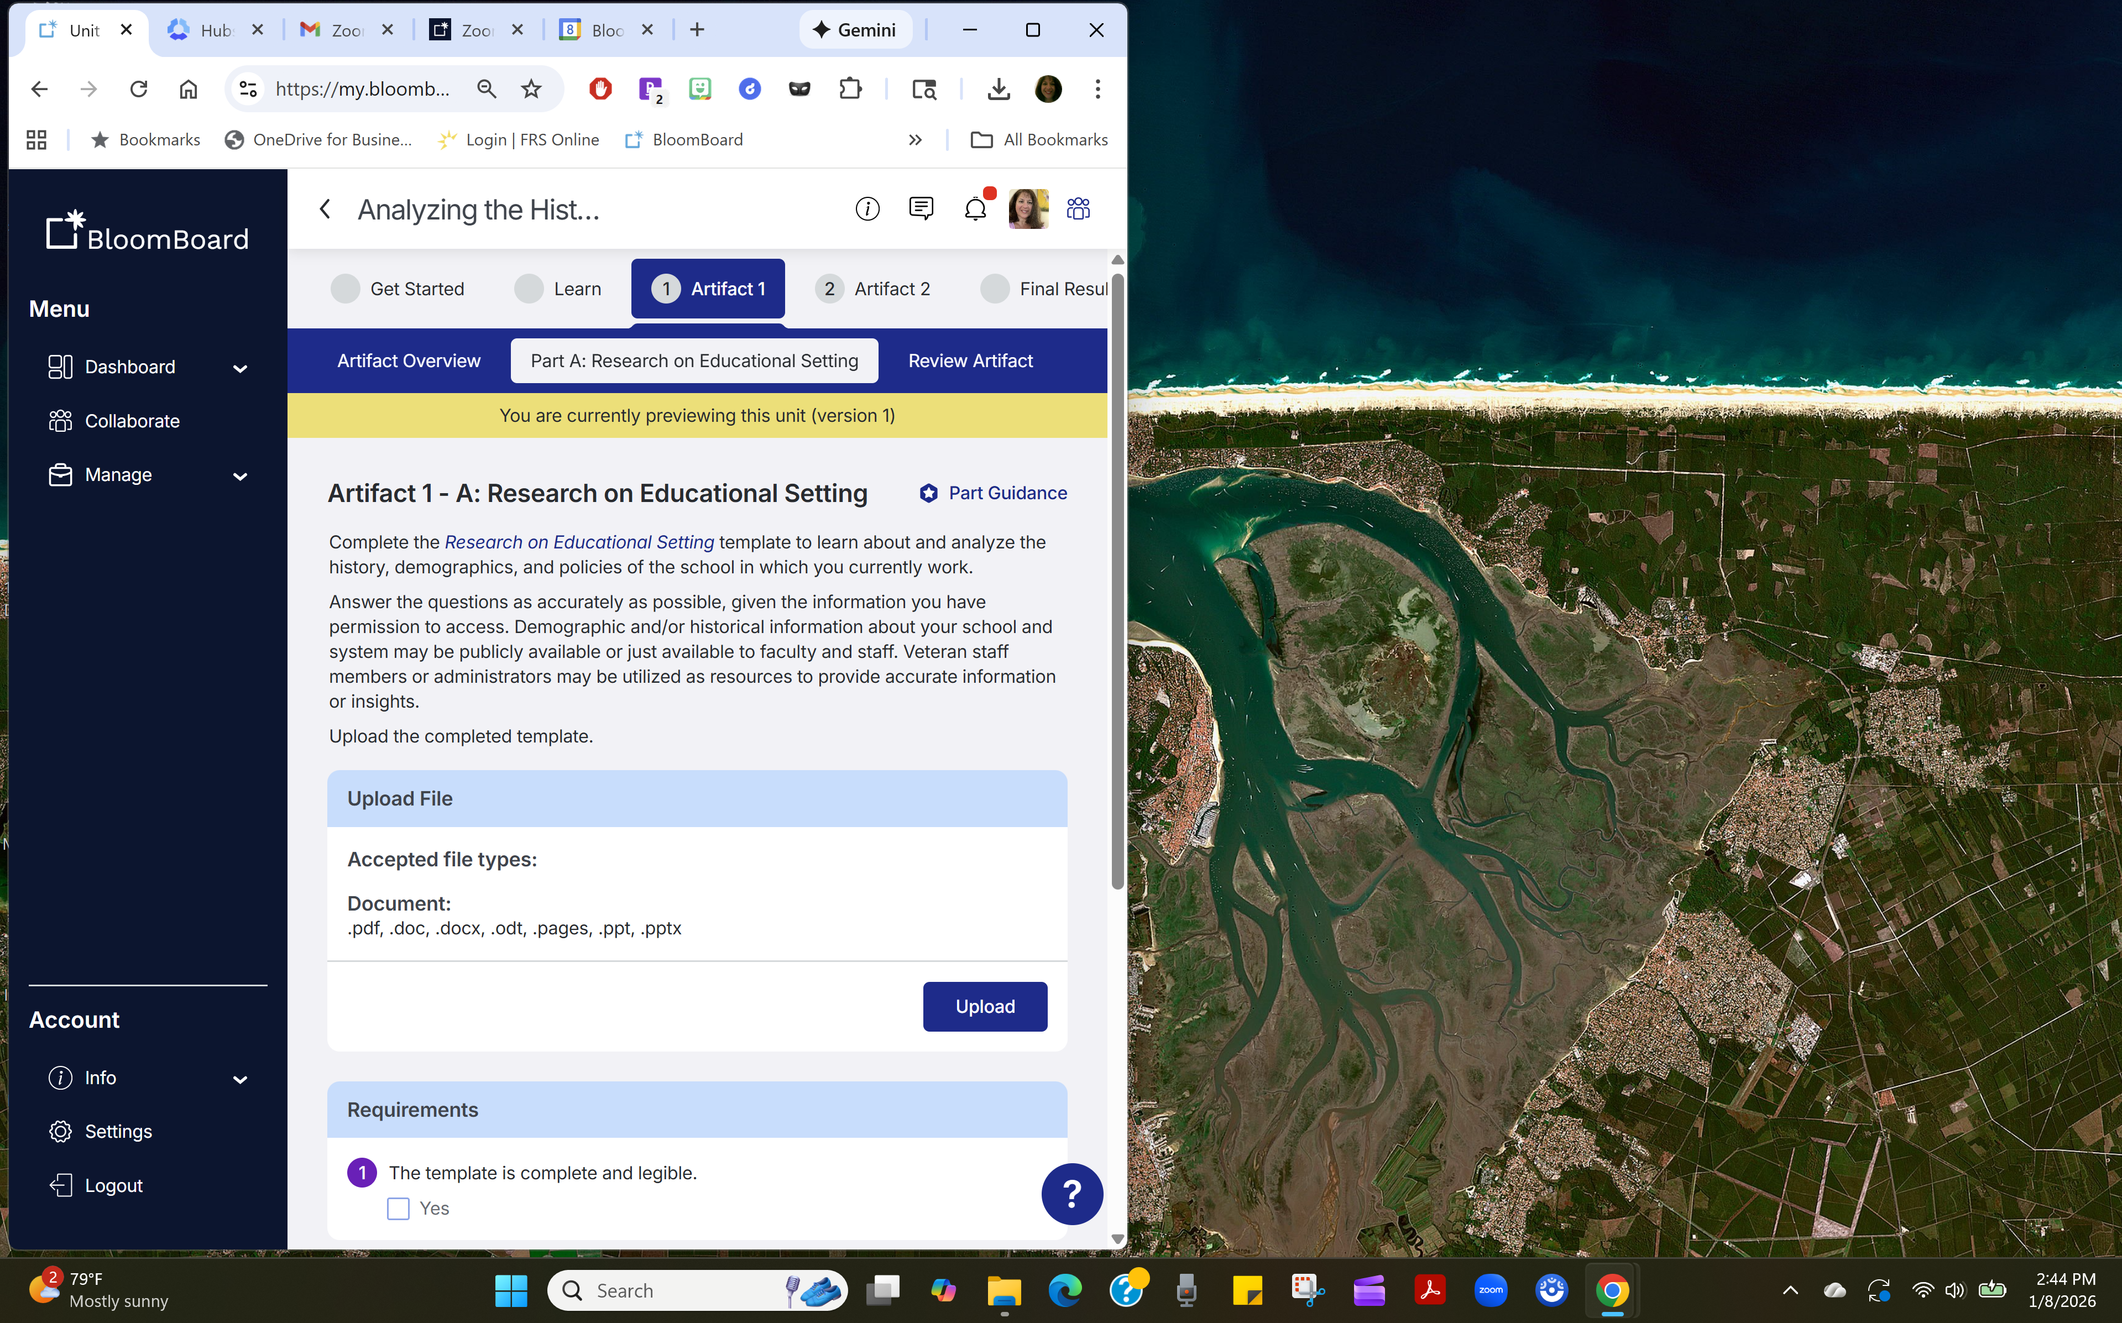Go back using the page chevron arrow

[x=326, y=209]
